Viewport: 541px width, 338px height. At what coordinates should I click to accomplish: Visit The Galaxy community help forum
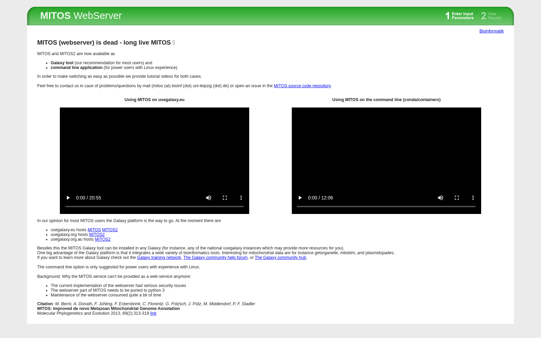coord(215,258)
